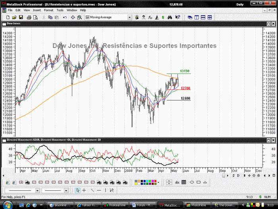
Task: Click the zoom magnifier toolbar icon
Action: click(x=79, y=18)
